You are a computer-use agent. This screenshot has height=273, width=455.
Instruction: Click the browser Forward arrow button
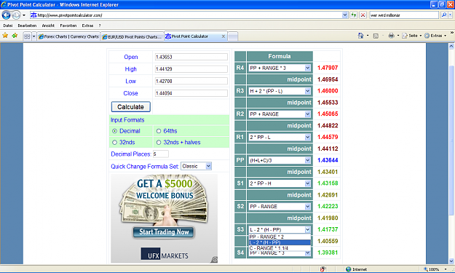(16, 15)
